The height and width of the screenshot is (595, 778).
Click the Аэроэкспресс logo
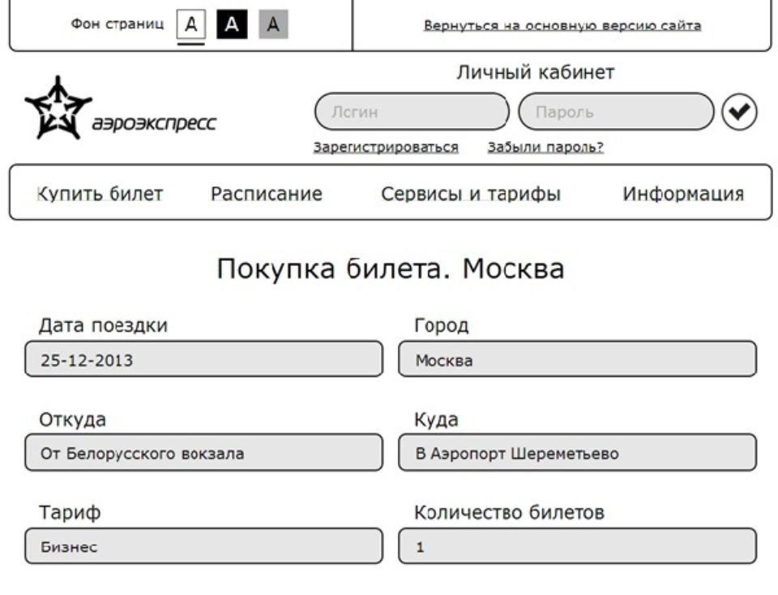(120, 108)
